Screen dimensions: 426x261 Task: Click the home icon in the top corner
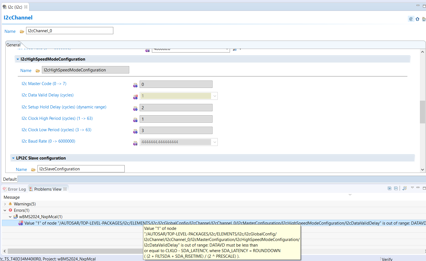(x=424, y=19)
